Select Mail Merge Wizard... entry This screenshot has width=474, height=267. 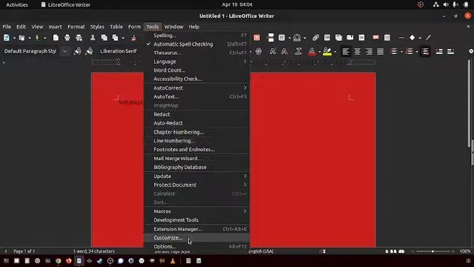(x=196, y=158)
